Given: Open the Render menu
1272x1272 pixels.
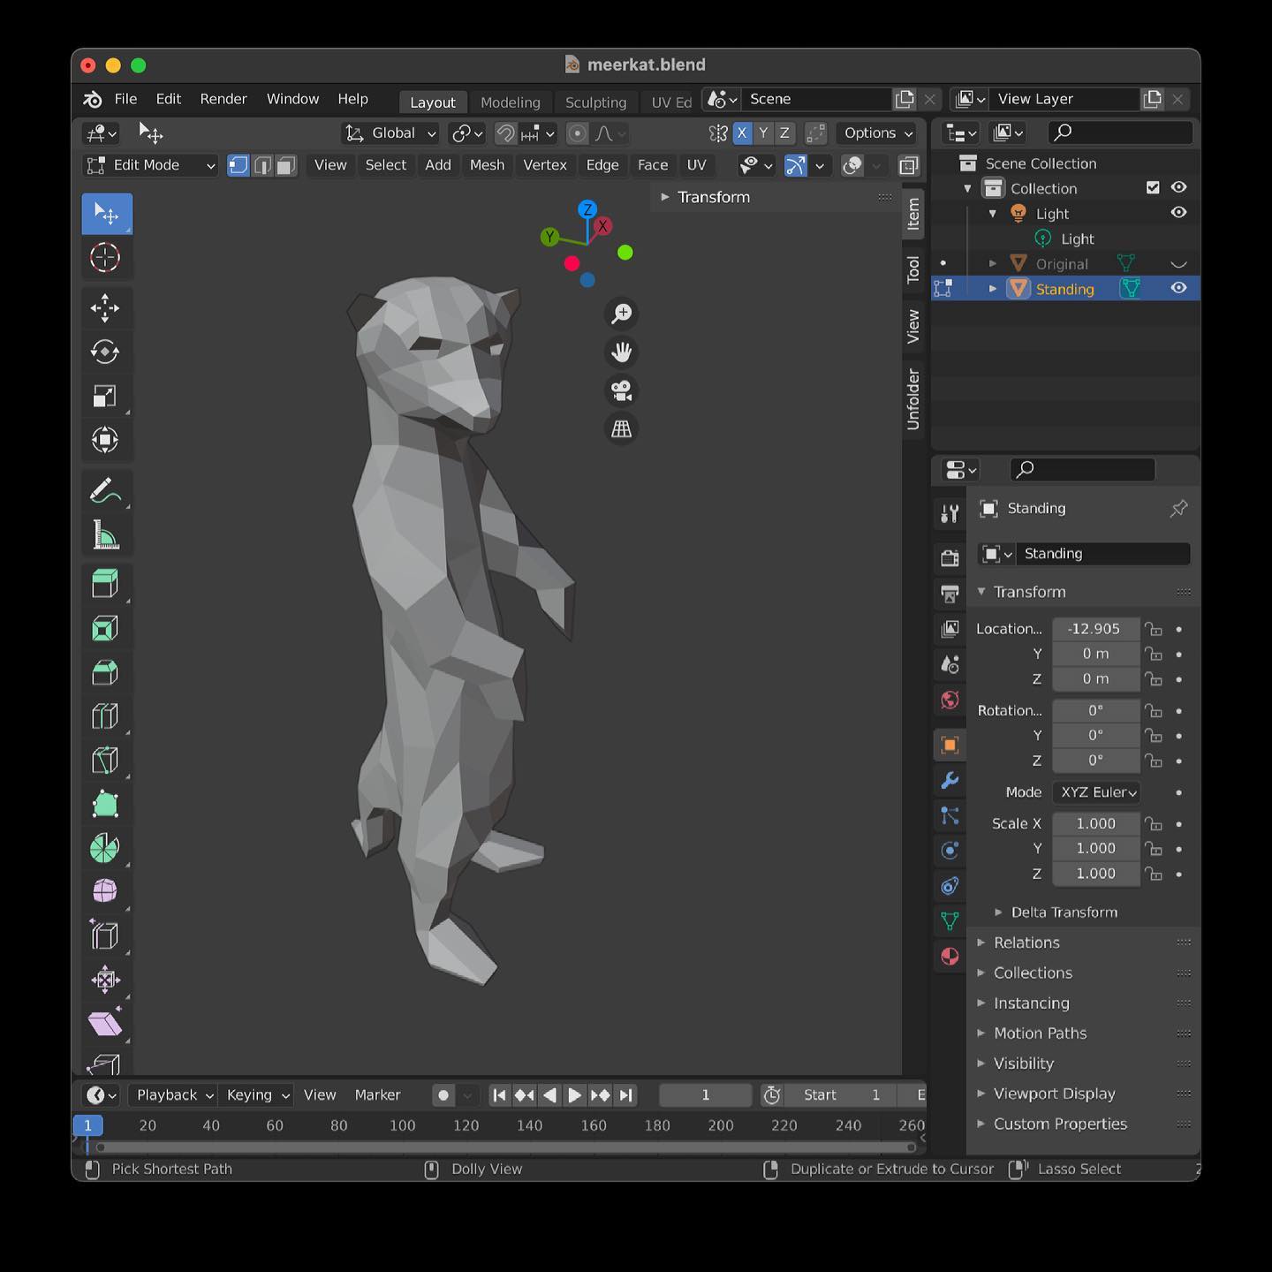Looking at the screenshot, I should [223, 99].
